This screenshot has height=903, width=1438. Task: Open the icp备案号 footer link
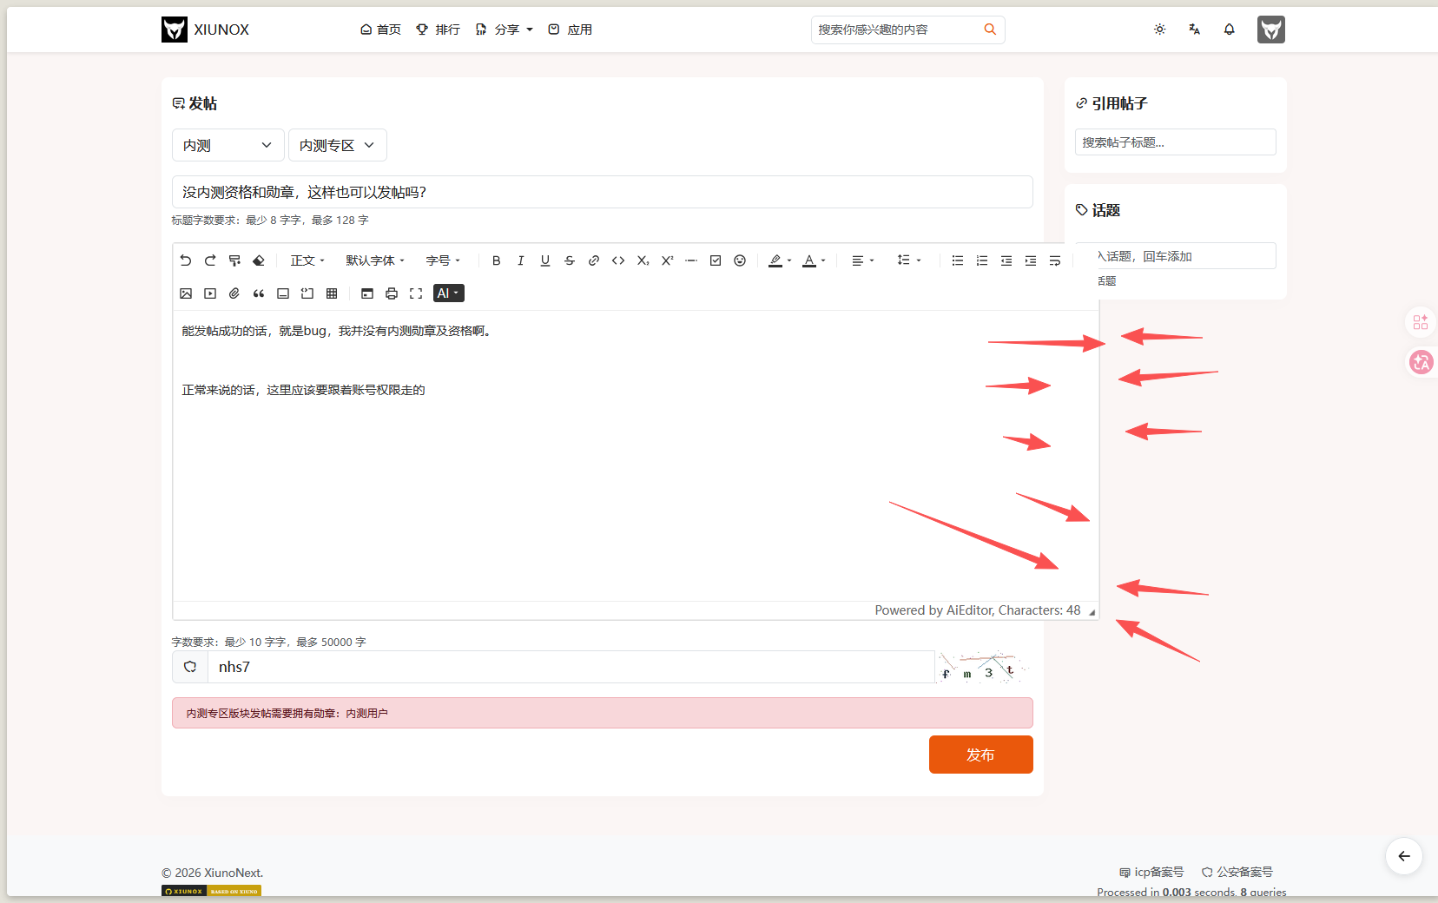(1151, 872)
